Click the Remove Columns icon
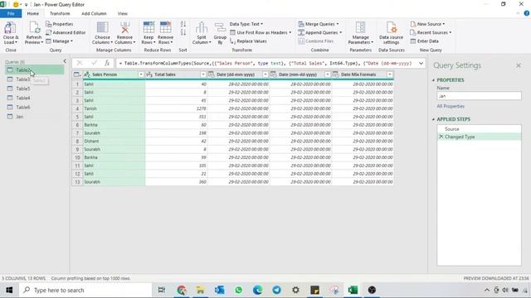Screen dimensions: 531x298 (124, 27)
